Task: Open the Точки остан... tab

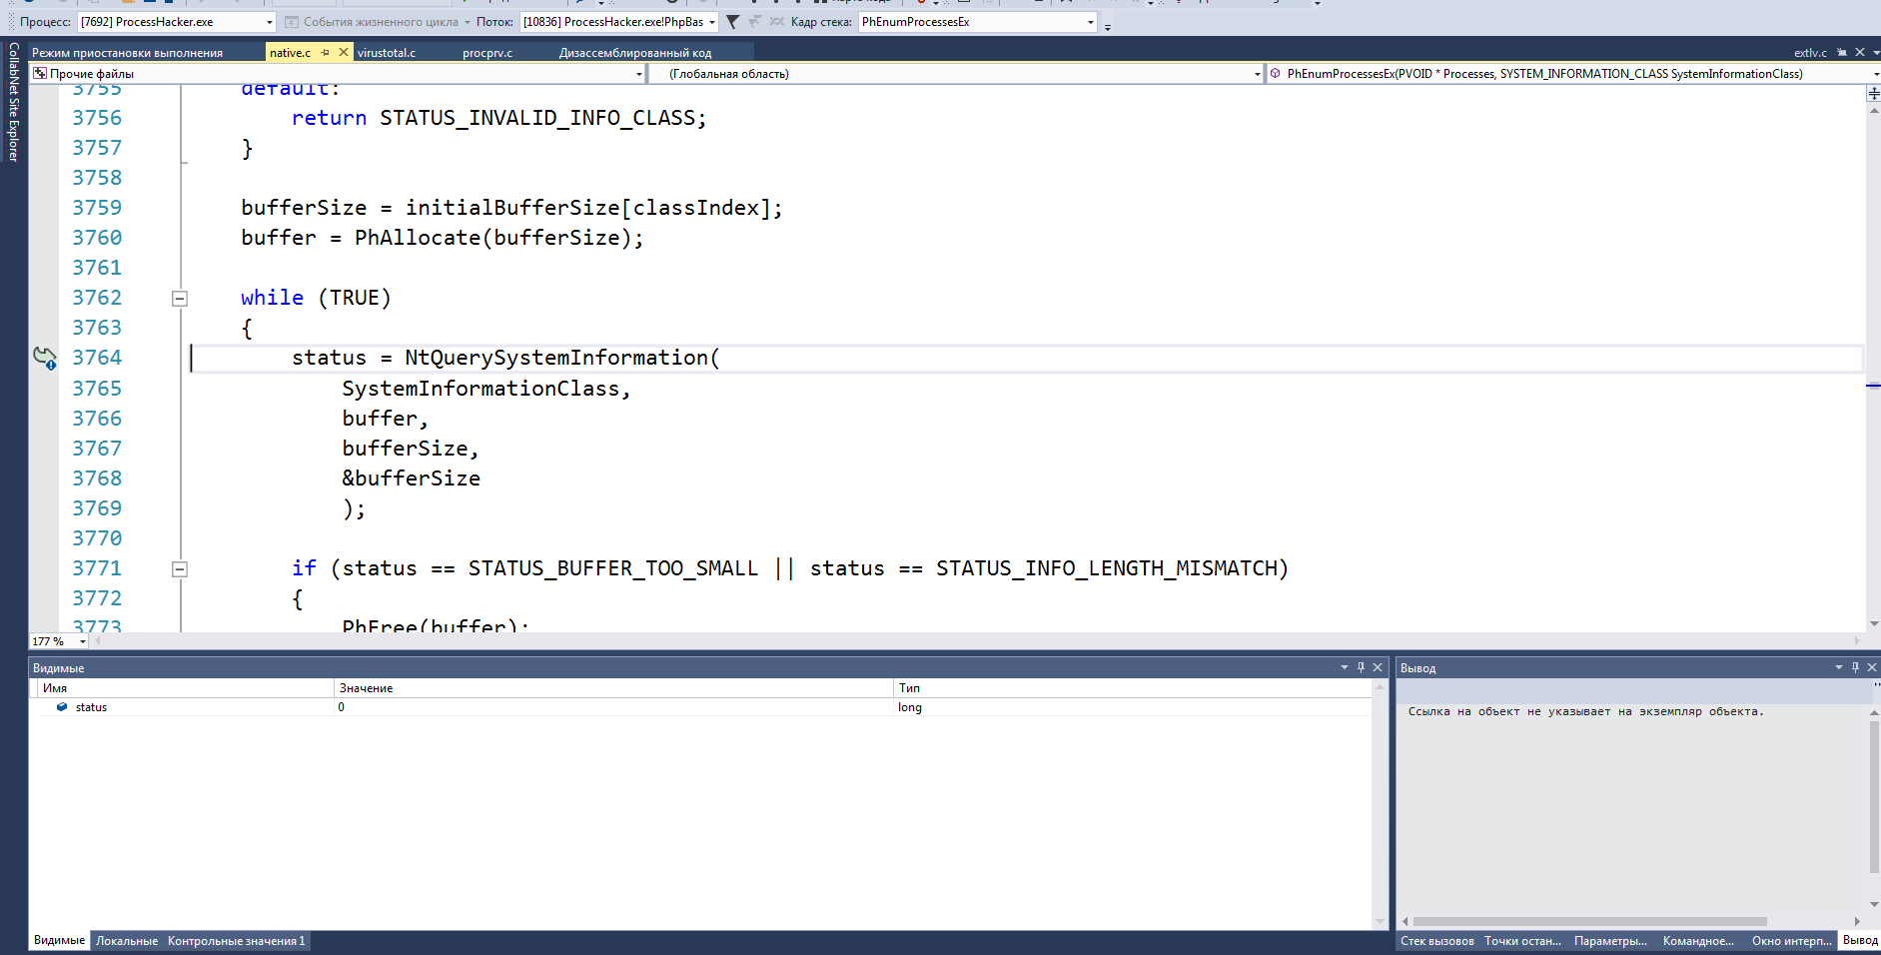Action: click(x=1522, y=941)
